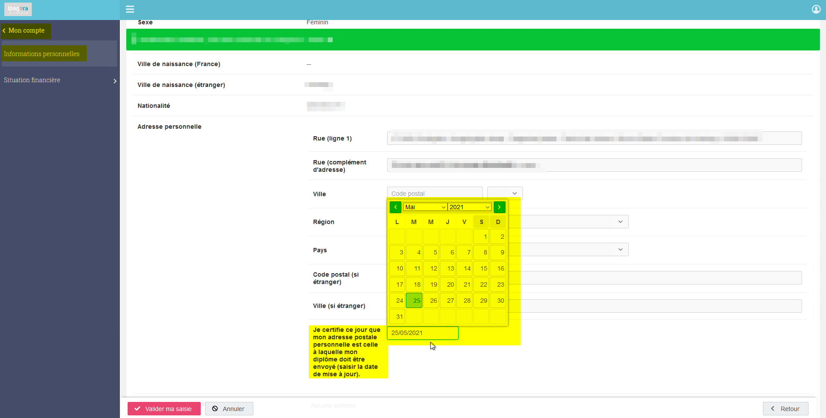Open the month dropdown showing Mai

425,207
